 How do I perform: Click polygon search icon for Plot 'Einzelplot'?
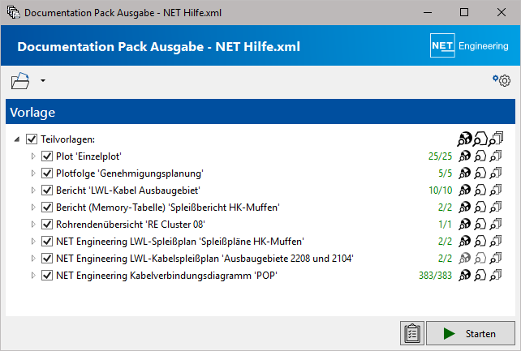[x=480, y=156]
